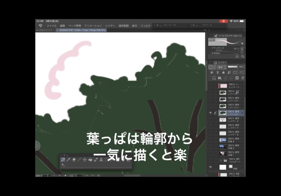Reset the canvas rotation
281x196 pixels.
[x=99, y=176]
